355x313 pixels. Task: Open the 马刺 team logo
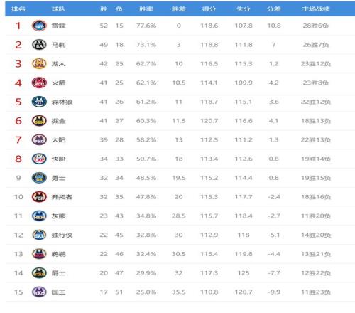tap(39, 45)
